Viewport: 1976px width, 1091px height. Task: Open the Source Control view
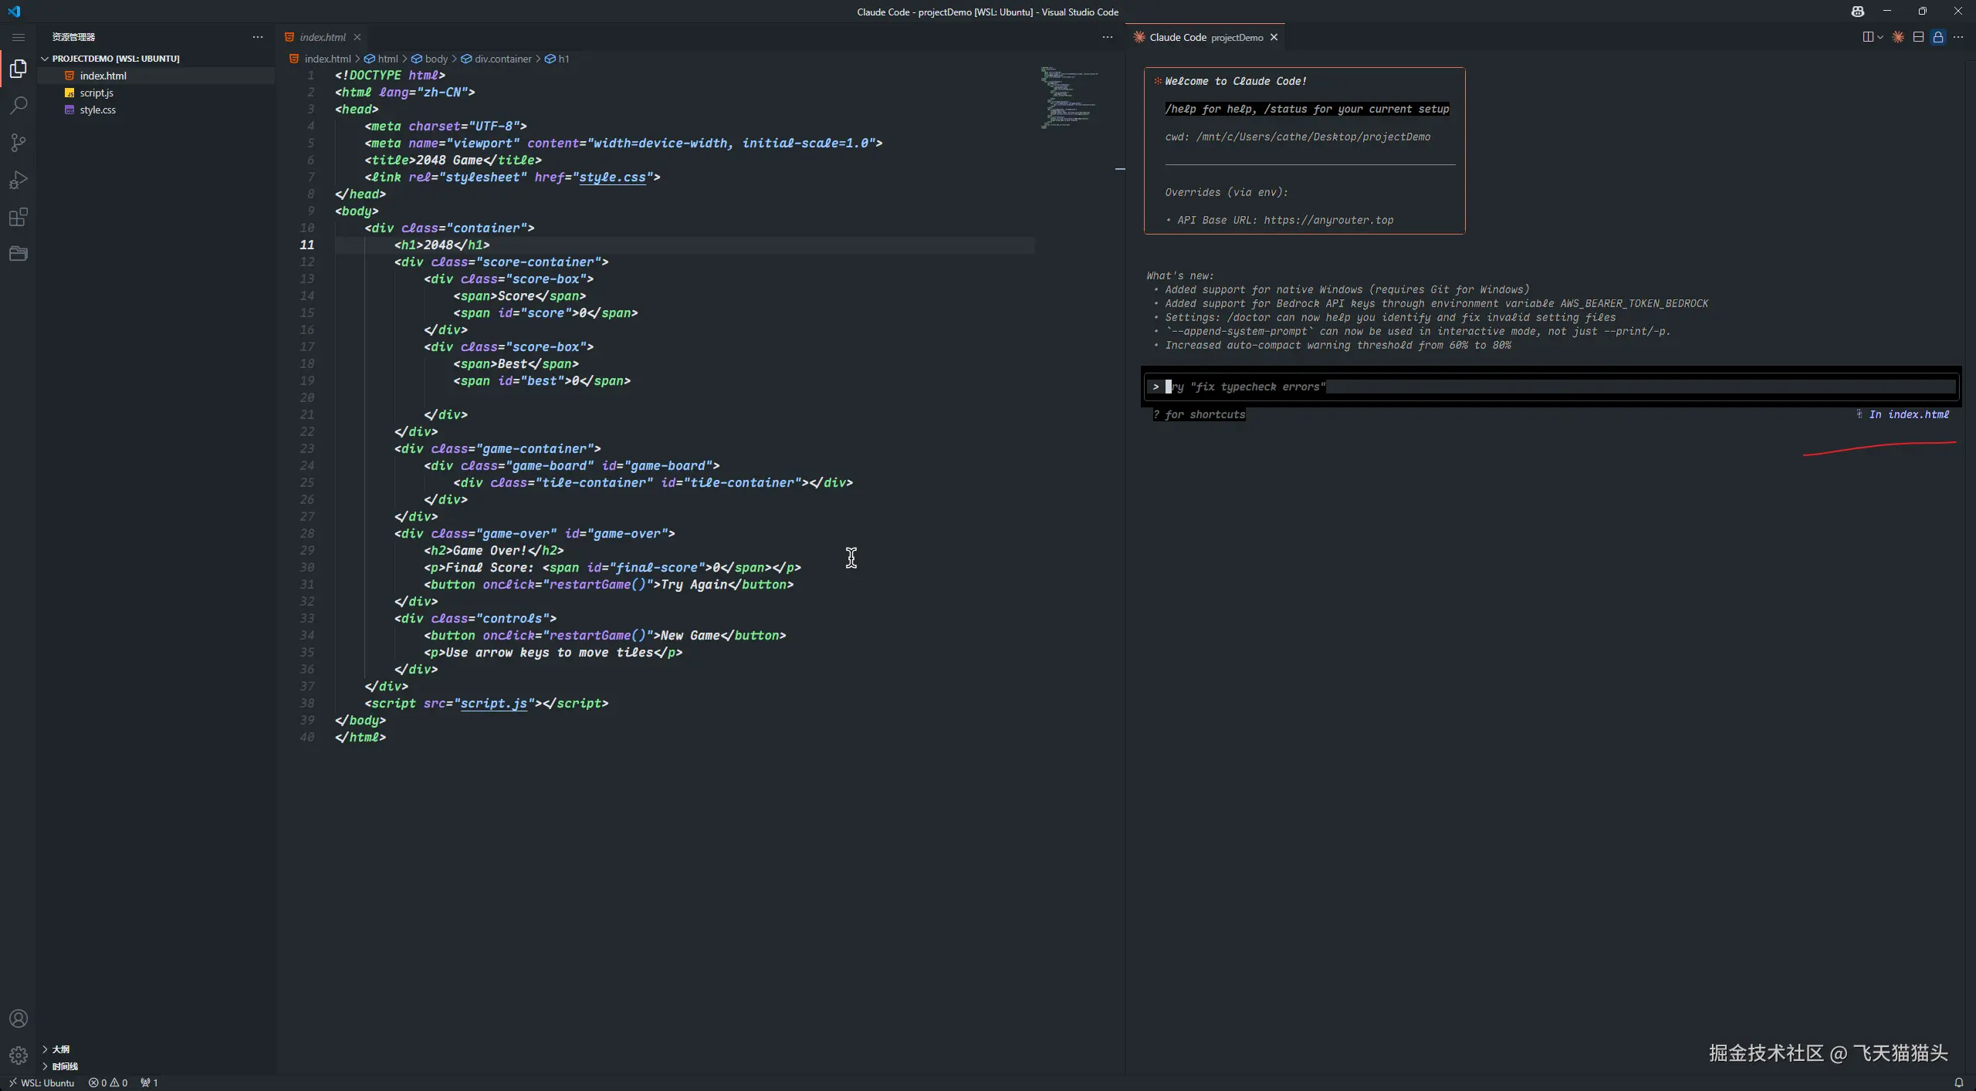19,142
